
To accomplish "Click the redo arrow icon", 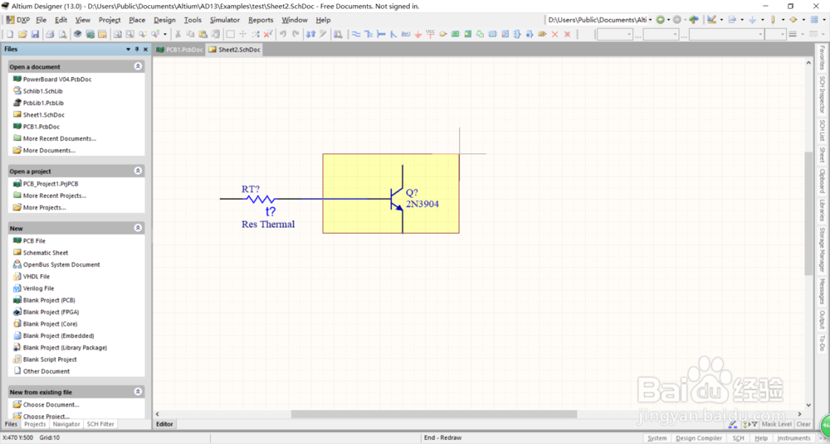I will 295,34.
